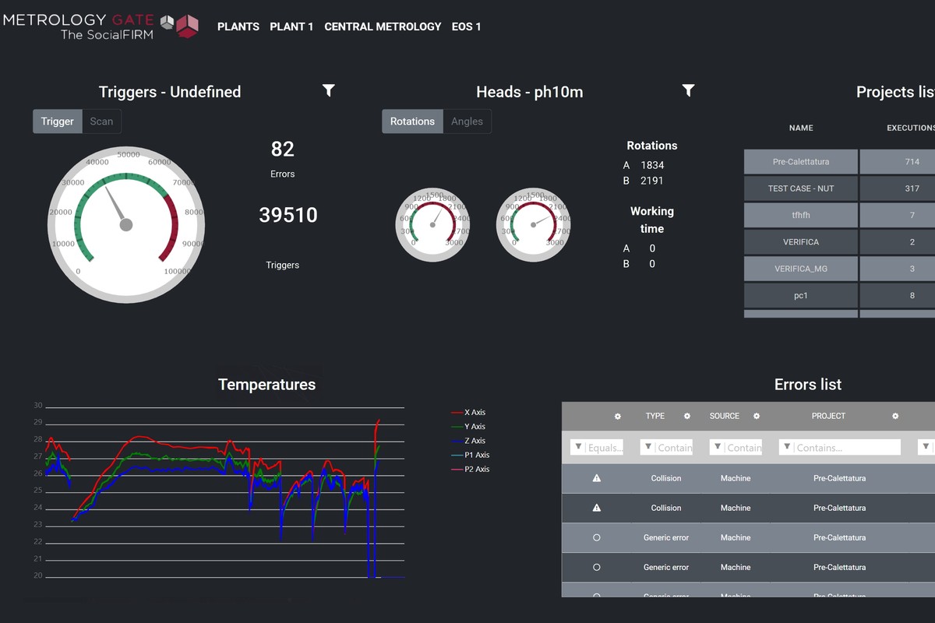The height and width of the screenshot is (623, 935).
Task: Open the TYPE column gear settings
Action: click(x=687, y=417)
